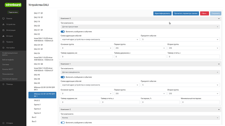The height and width of the screenshot is (126, 225).
Task: Open Интеграции via its sidebar icon
Action: tap(4, 30)
